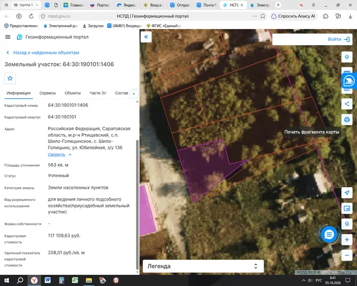Screen dimensions: 357x286
Task: Open '(46461) Входящие' bookmark
Action: (x=124, y=26)
